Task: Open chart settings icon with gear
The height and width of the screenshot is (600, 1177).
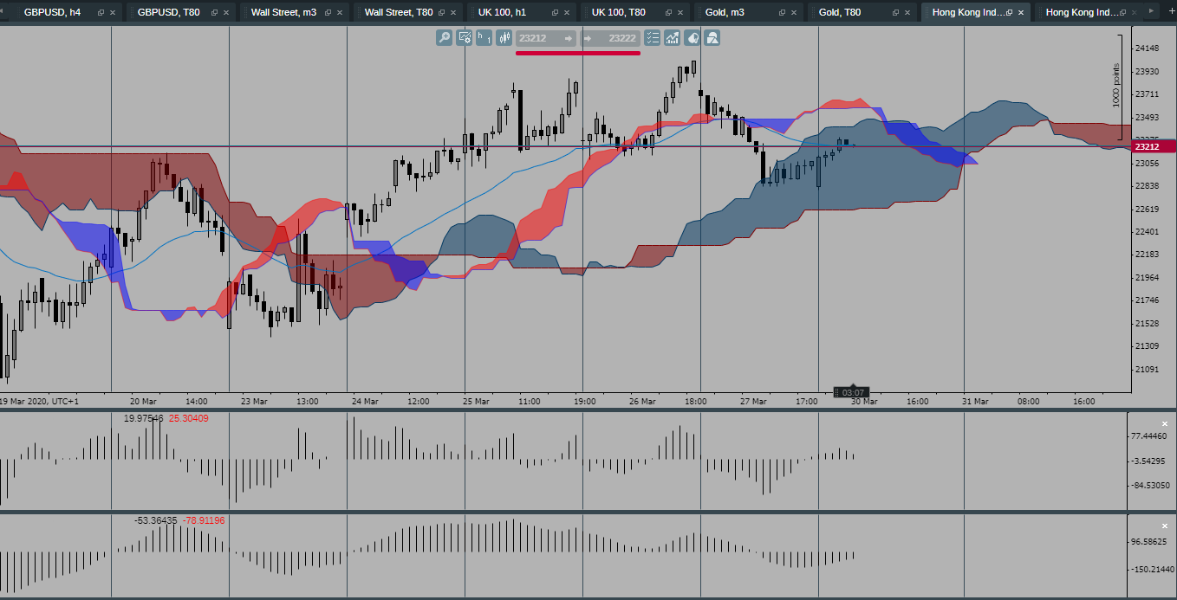Action: 465,38
